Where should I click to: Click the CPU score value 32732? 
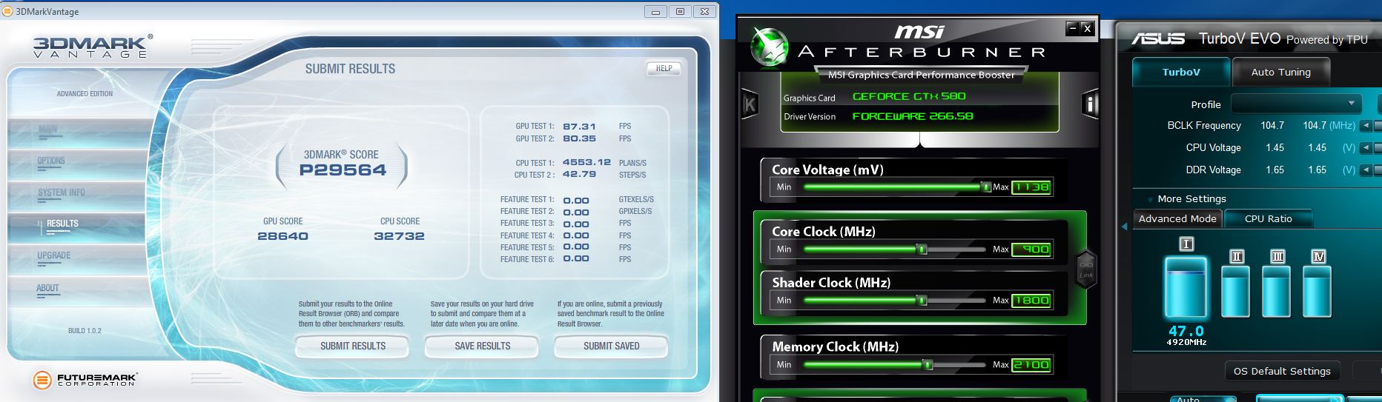[399, 236]
